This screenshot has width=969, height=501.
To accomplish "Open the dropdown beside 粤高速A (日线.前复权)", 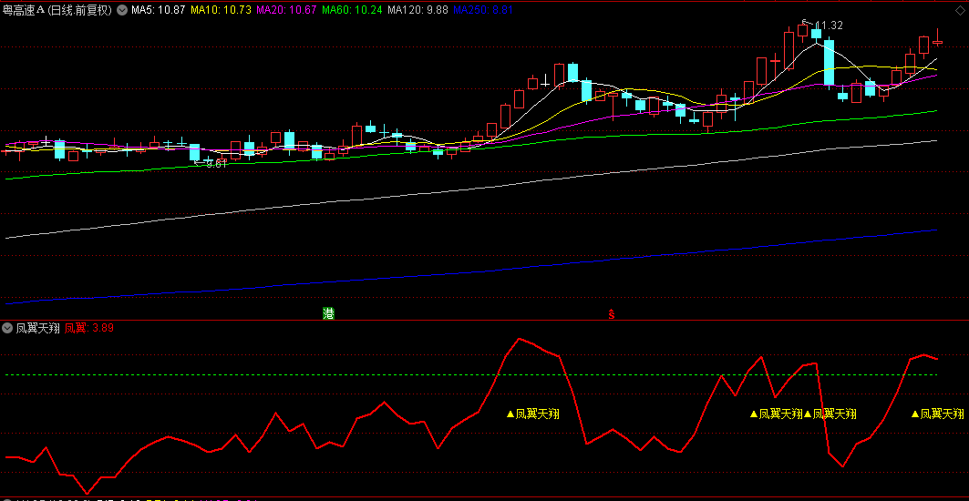I will [122, 10].
